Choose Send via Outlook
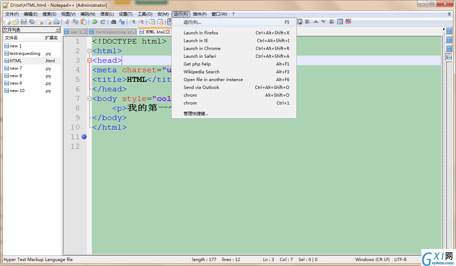The height and width of the screenshot is (266, 456). [x=234, y=87]
